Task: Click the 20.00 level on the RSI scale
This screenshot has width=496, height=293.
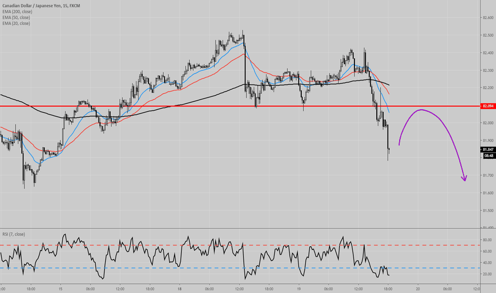Action: (487, 274)
